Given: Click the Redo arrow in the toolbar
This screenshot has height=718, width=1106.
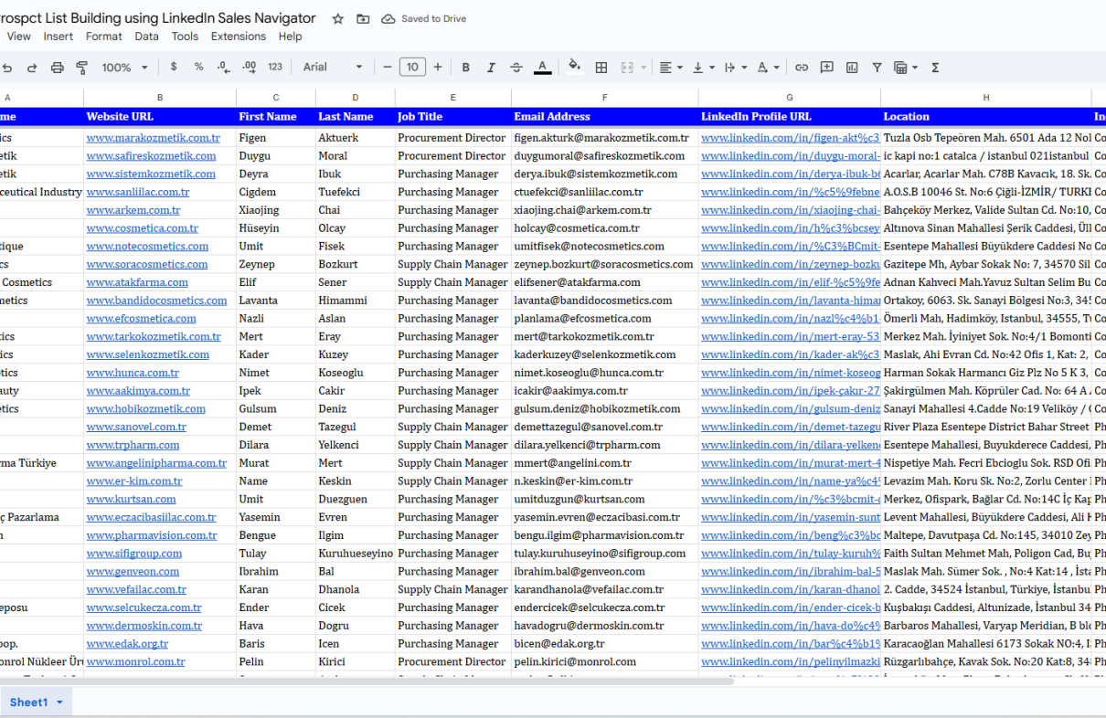Looking at the screenshot, I should 32,68.
